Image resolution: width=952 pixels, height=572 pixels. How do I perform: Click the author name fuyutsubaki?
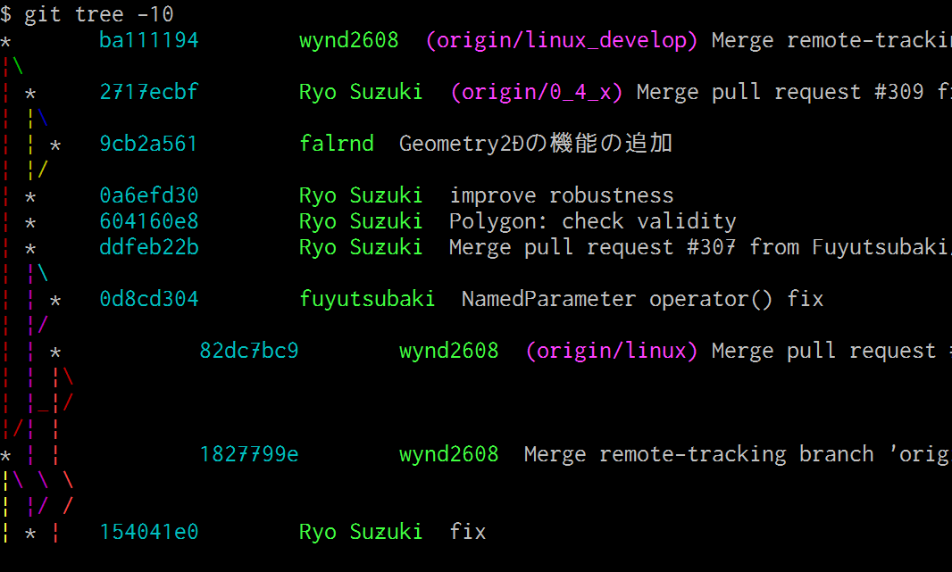(x=367, y=299)
